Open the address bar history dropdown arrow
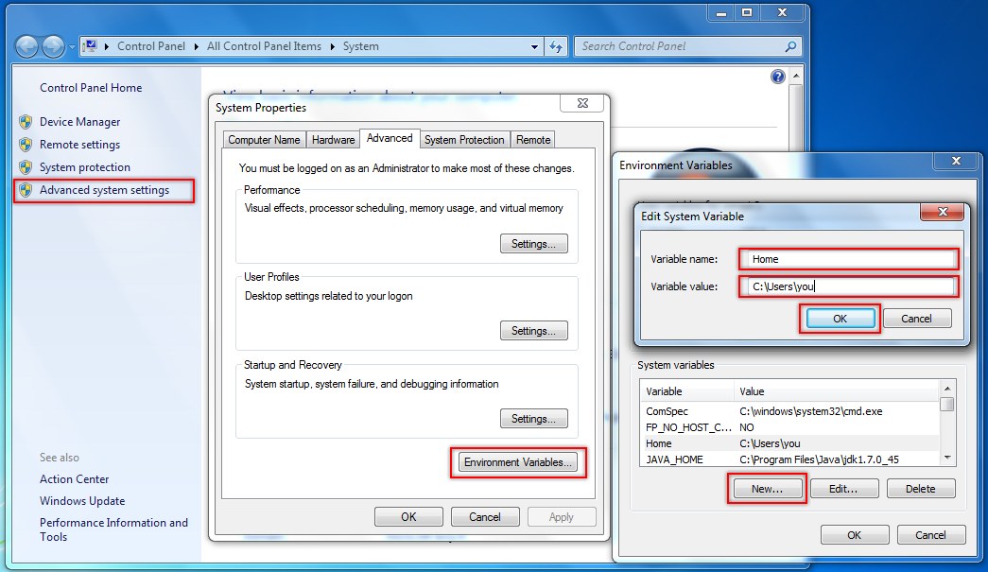Image resolution: width=988 pixels, height=572 pixels. pyautogui.click(x=534, y=46)
